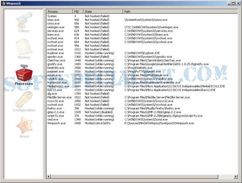The image size is (242, 183).
Task: Select svchost.exe with PID 956
Action: [142, 46]
